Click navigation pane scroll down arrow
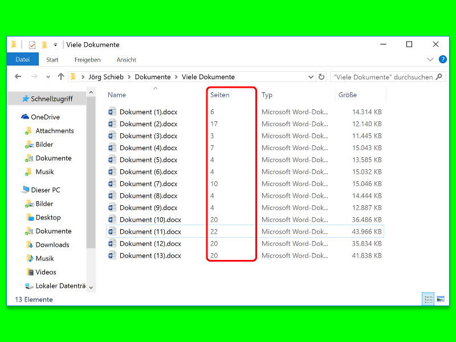This screenshot has height=342, width=456. [x=91, y=287]
